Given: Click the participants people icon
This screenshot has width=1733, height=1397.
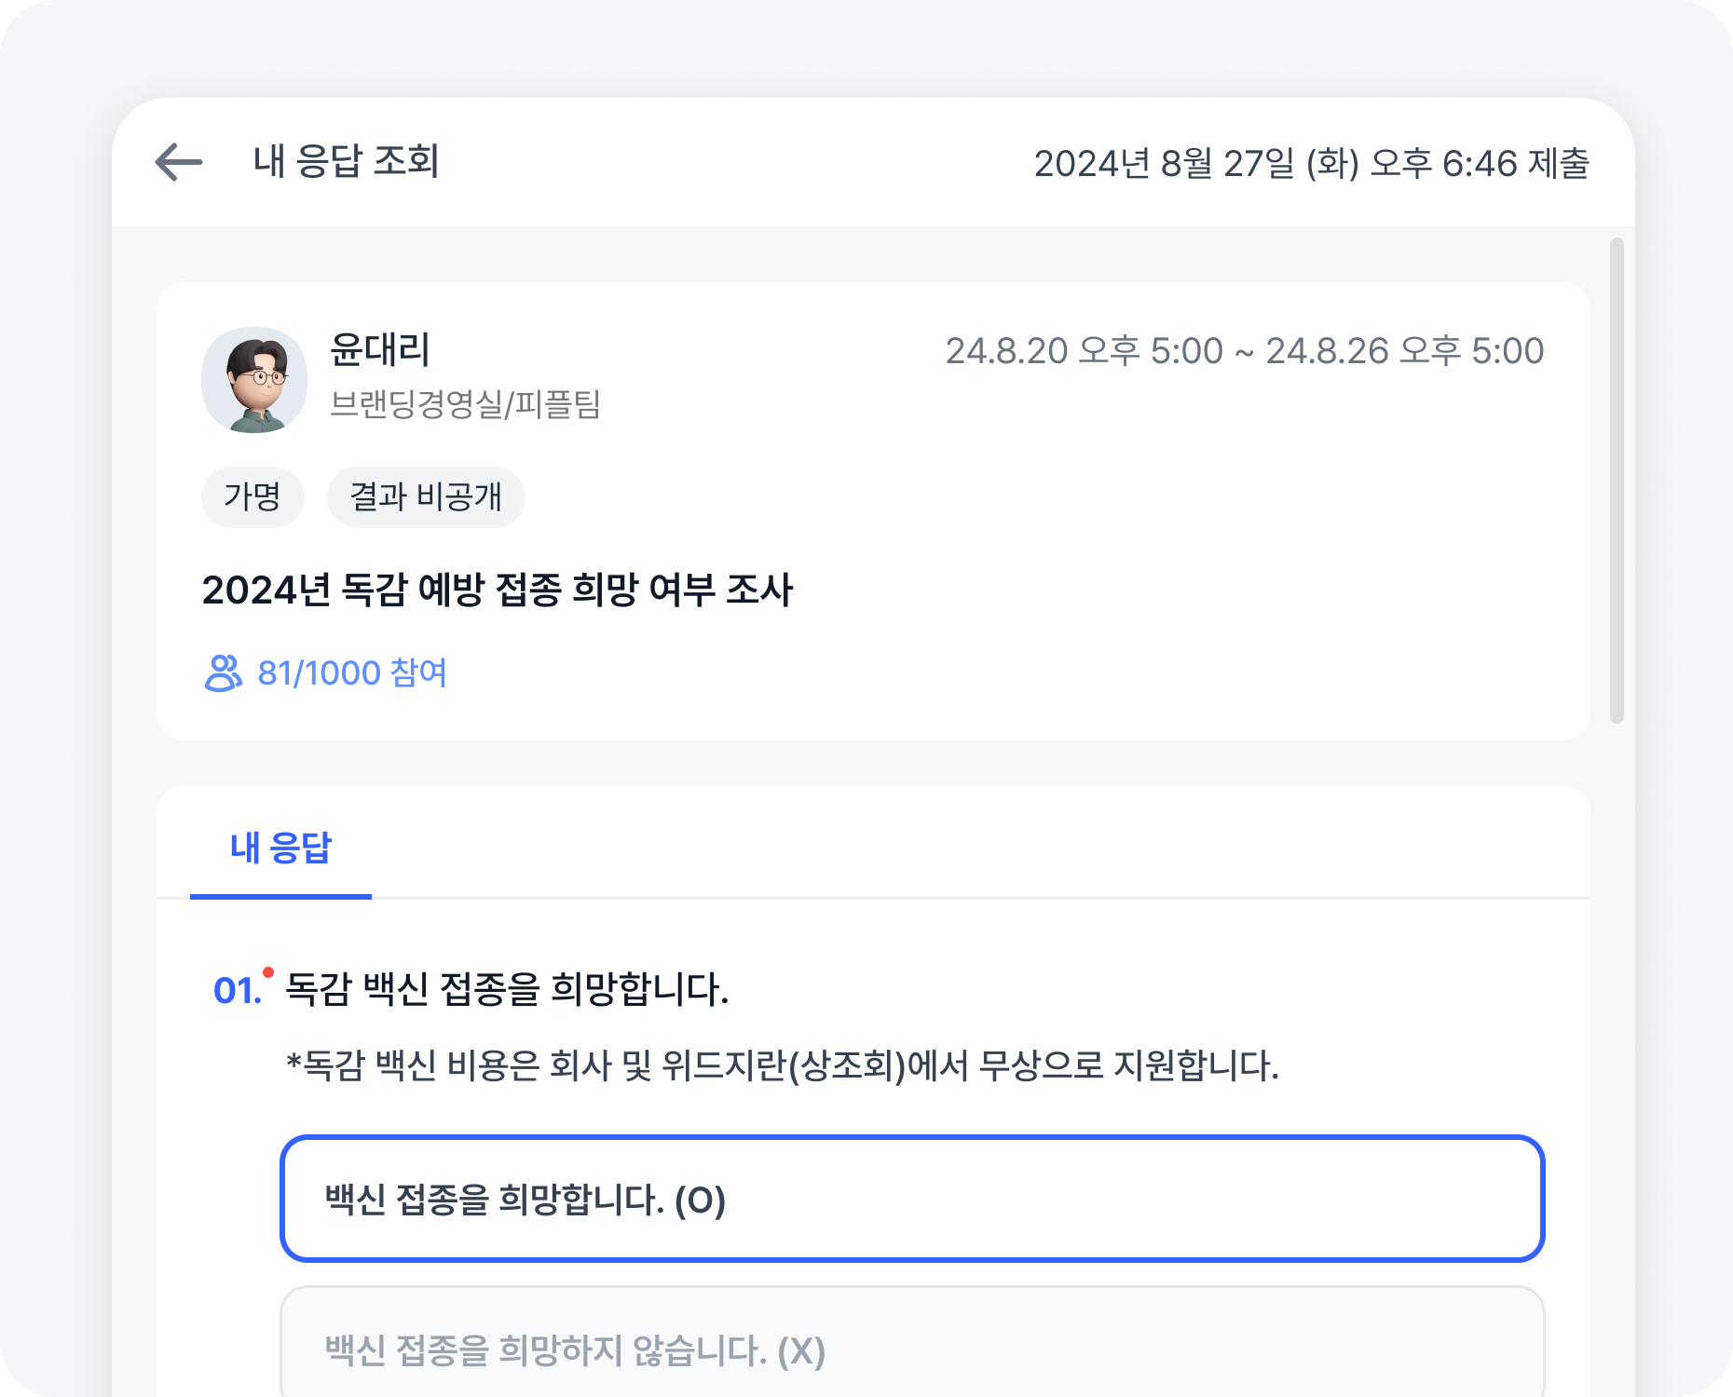Looking at the screenshot, I should tap(223, 672).
